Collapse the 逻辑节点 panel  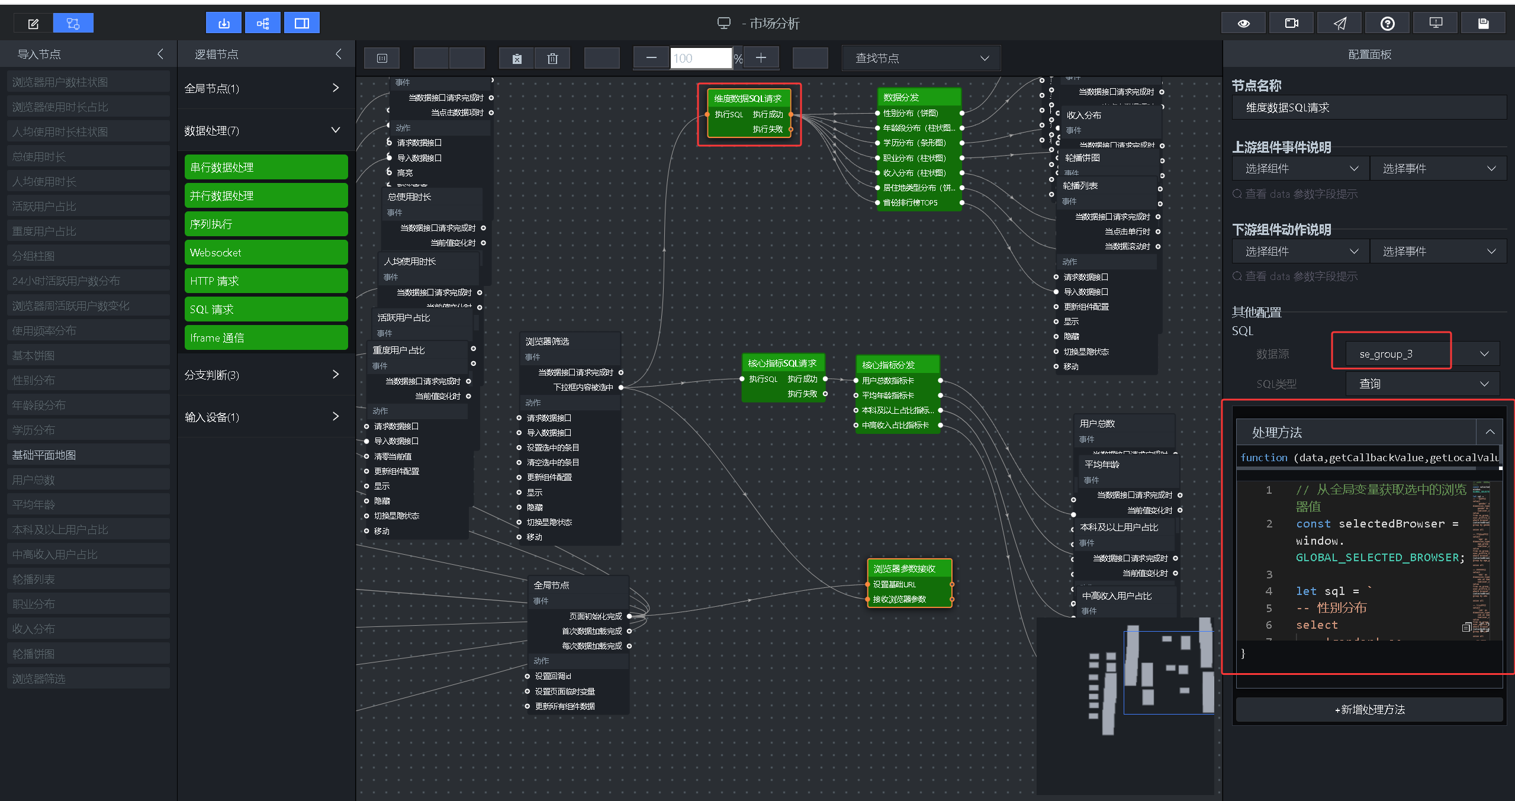[x=339, y=54]
